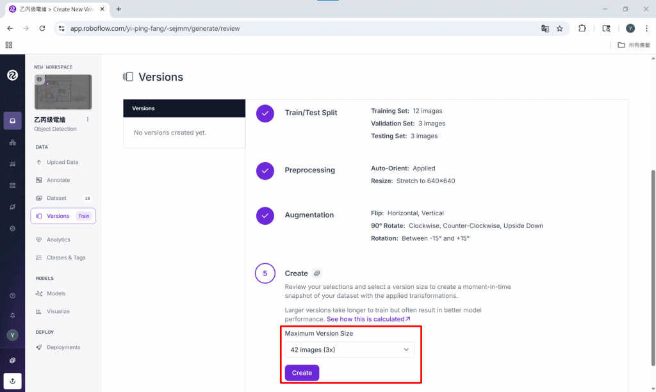Bookmark this page with star icon
Screen dimensions: 656x392
pos(560,28)
